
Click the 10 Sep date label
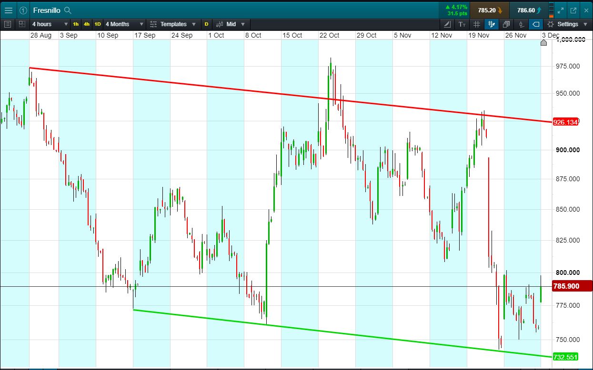pos(108,35)
